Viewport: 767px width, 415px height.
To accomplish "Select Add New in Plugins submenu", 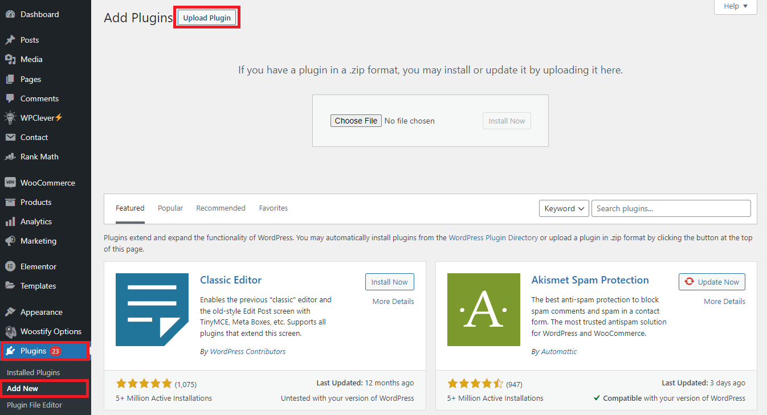I will [x=23, y=388].
